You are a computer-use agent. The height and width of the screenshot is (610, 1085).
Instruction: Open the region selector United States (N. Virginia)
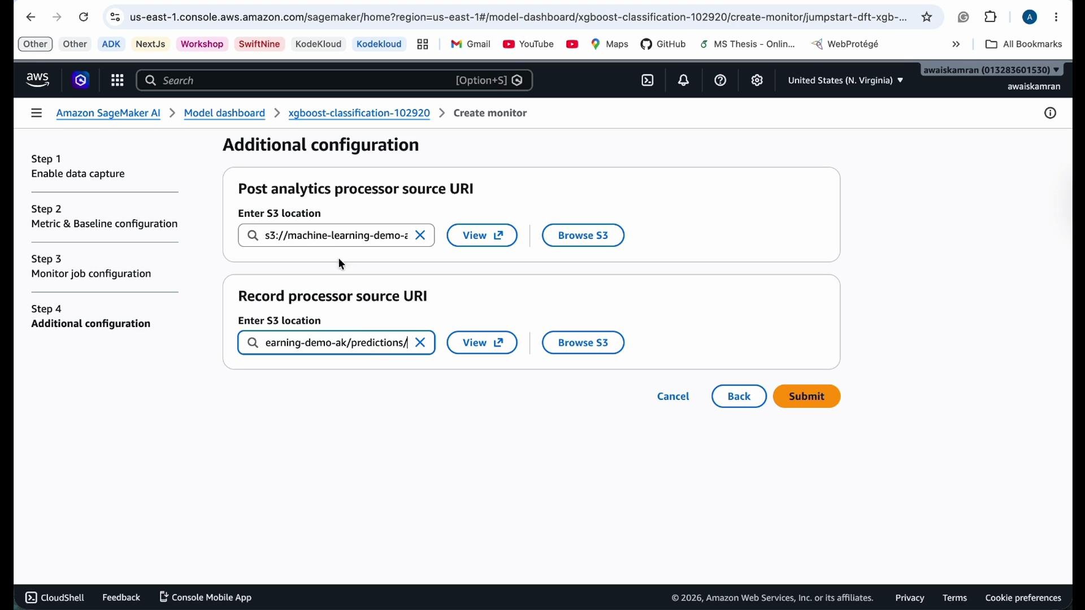pos(845,81)
